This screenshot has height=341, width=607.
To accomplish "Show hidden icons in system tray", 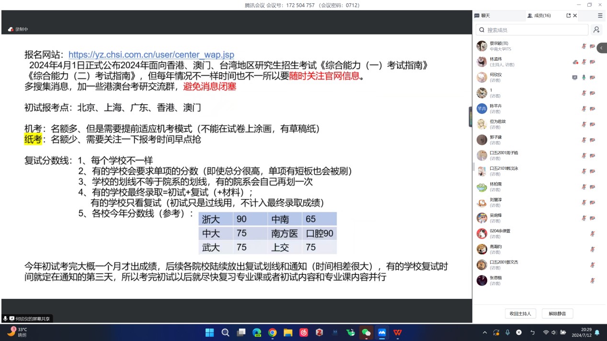I will (484, 332).
